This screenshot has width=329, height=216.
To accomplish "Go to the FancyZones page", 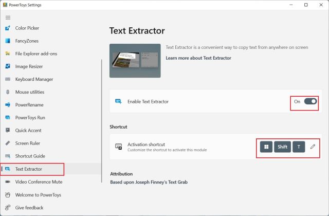I will click(51, 41).
